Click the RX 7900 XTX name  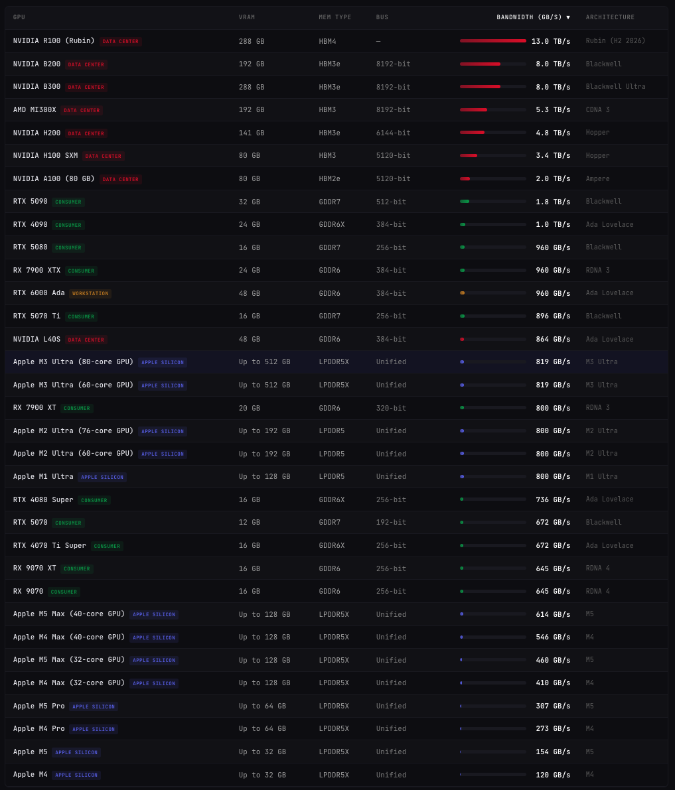tap(37, 271)
